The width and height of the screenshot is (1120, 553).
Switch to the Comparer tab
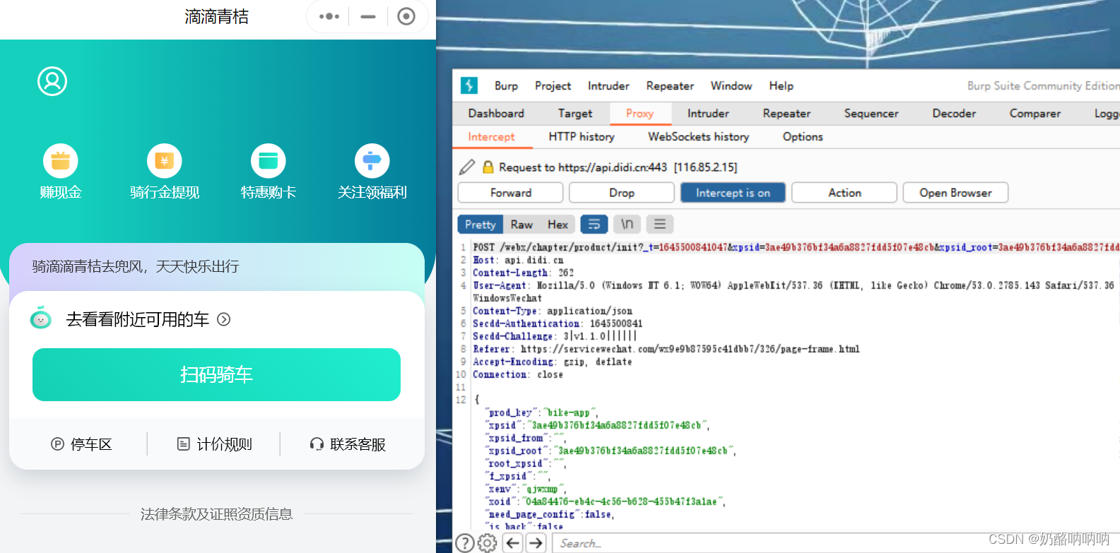tap(1035, 113)
